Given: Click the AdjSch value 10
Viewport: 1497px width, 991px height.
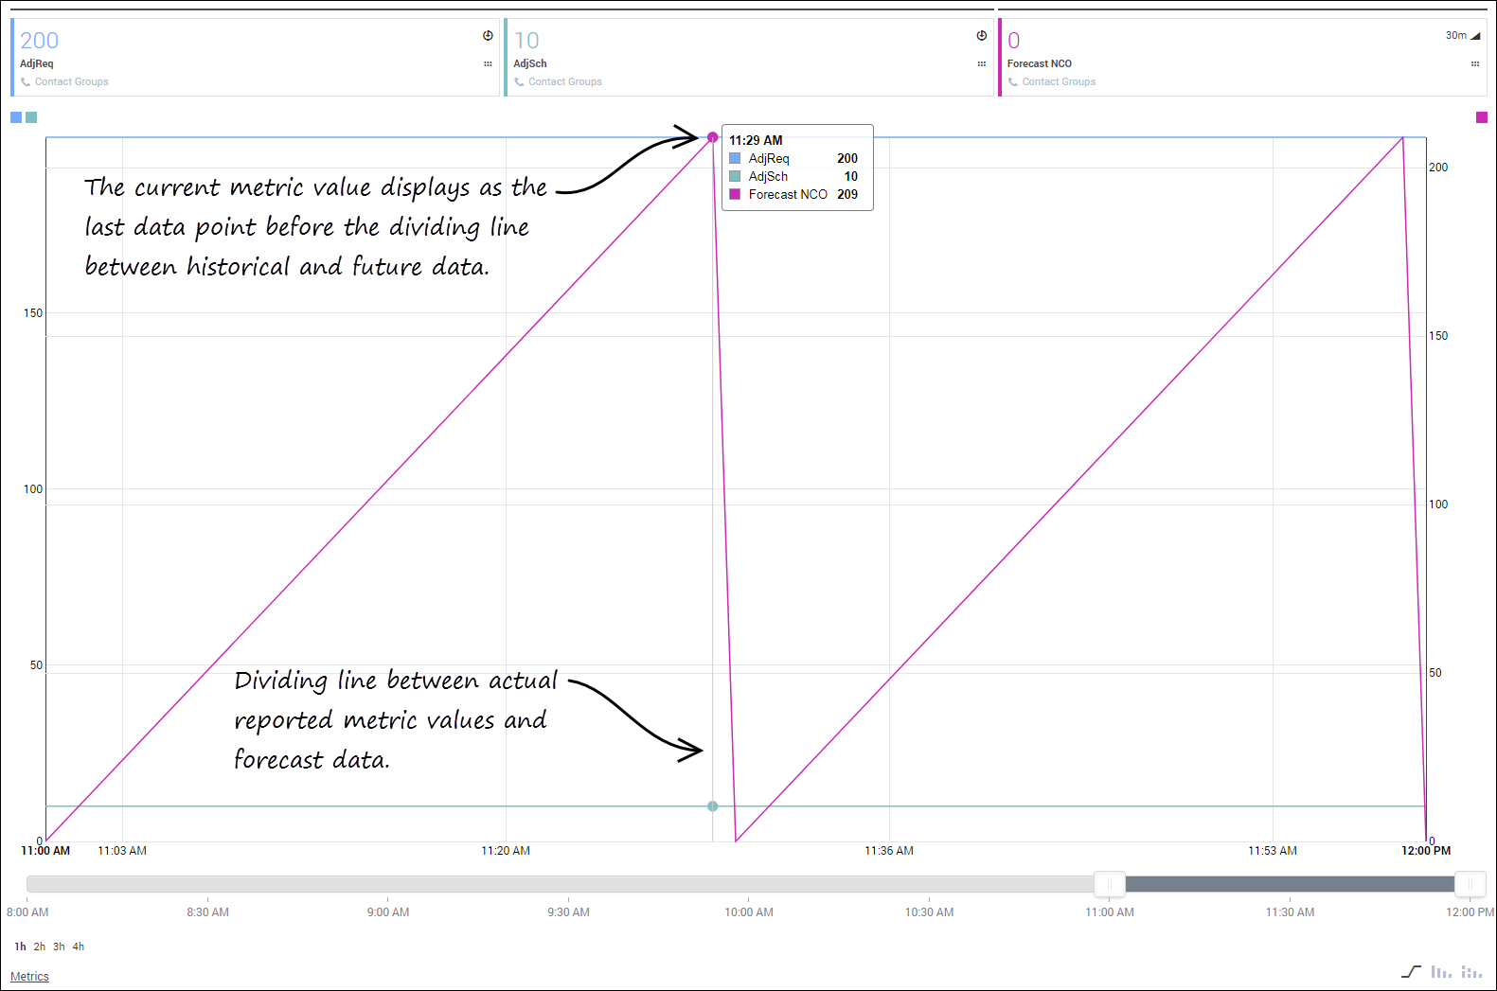Looking at the screenshot, I should point(526,41).
